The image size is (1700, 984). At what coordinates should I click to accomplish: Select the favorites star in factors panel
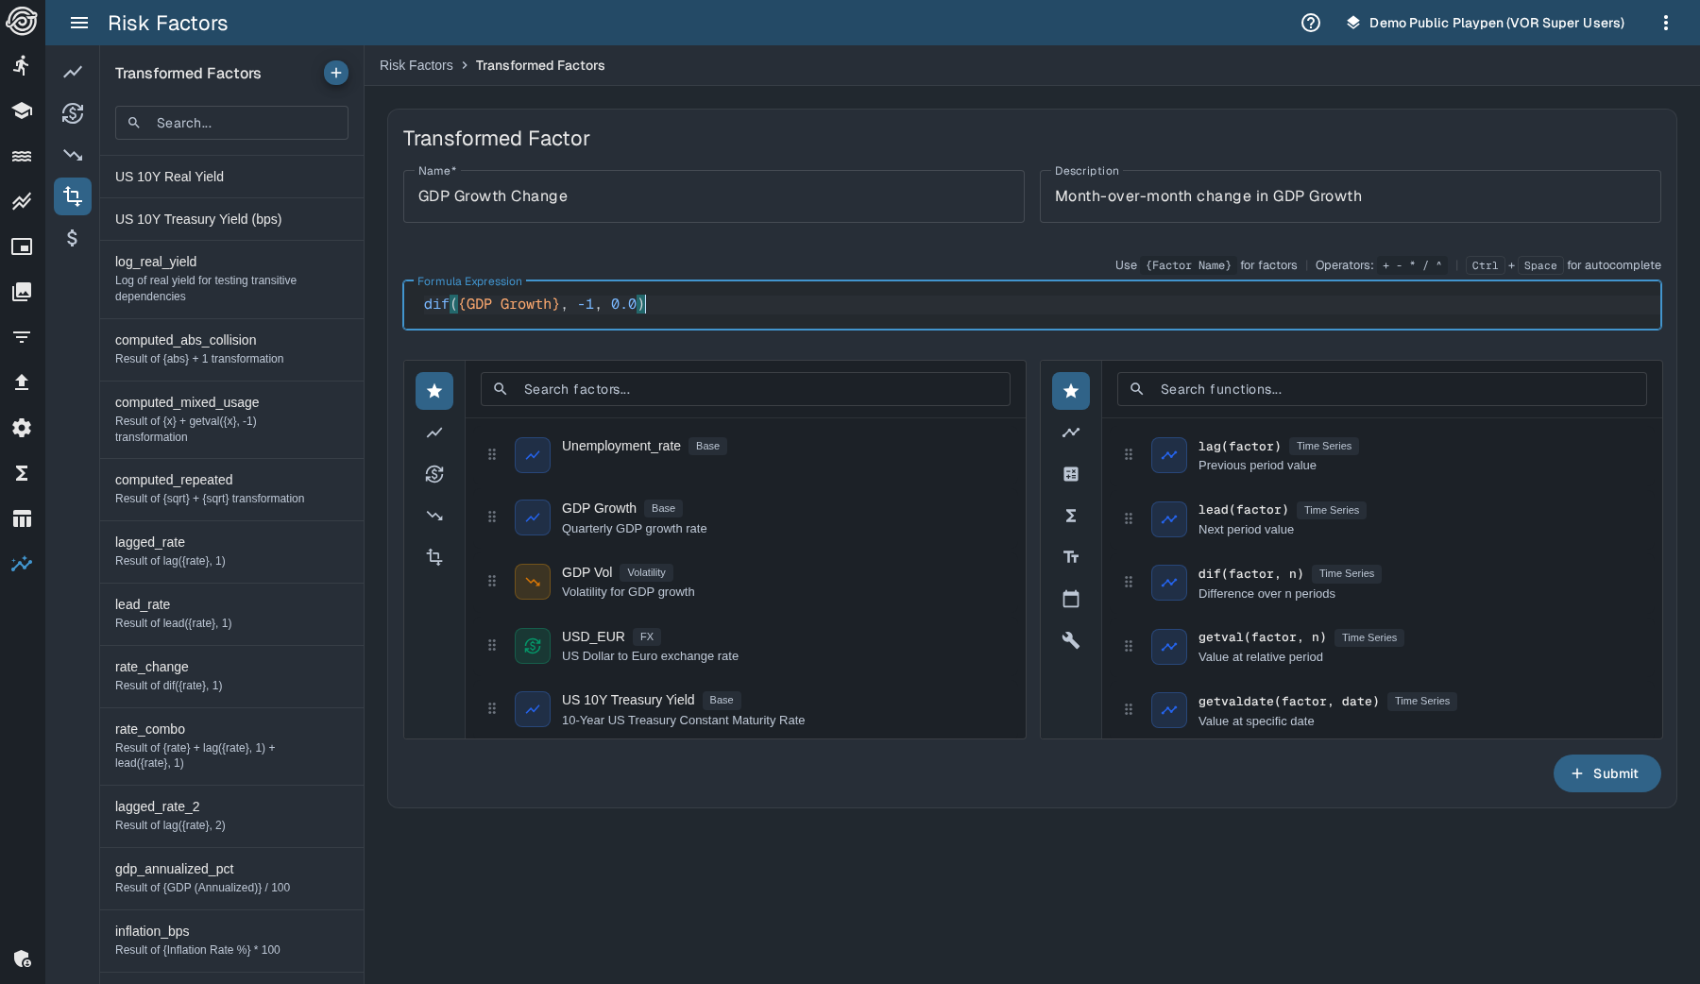coord(434,391)
